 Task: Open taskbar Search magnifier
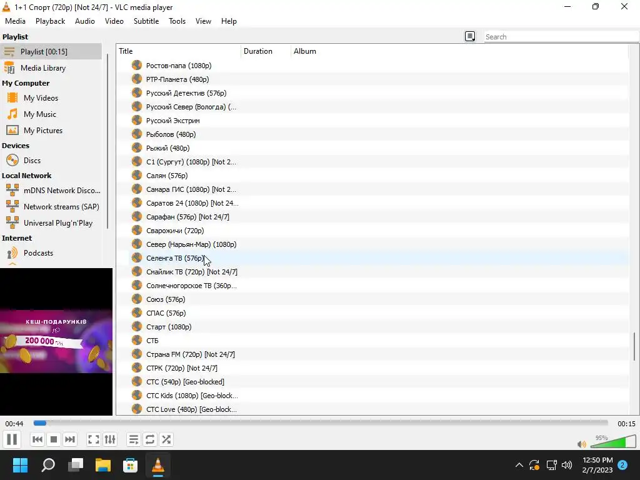[x=48, y=464]
